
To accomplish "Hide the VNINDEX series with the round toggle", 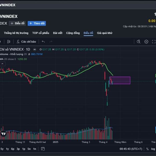I will click(x=35, y=49).
